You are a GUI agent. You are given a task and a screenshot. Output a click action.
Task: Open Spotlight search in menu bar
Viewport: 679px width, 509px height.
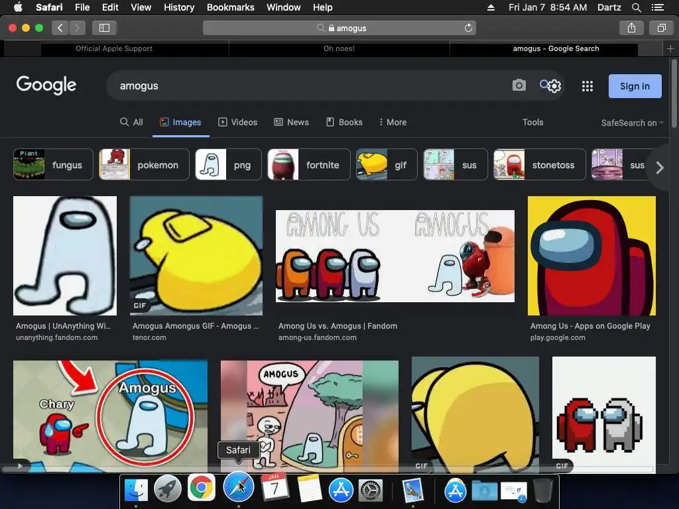click(636, 7)
